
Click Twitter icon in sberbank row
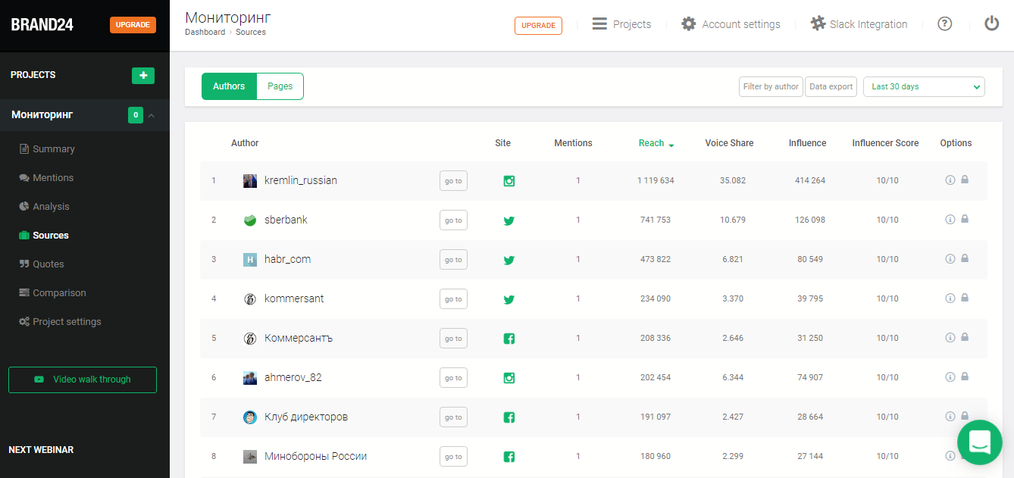(509, 220)
